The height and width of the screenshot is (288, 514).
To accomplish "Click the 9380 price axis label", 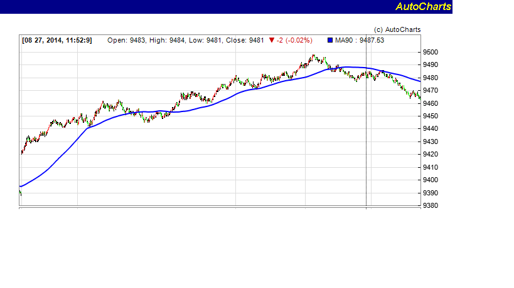I will tap(431, 205).
